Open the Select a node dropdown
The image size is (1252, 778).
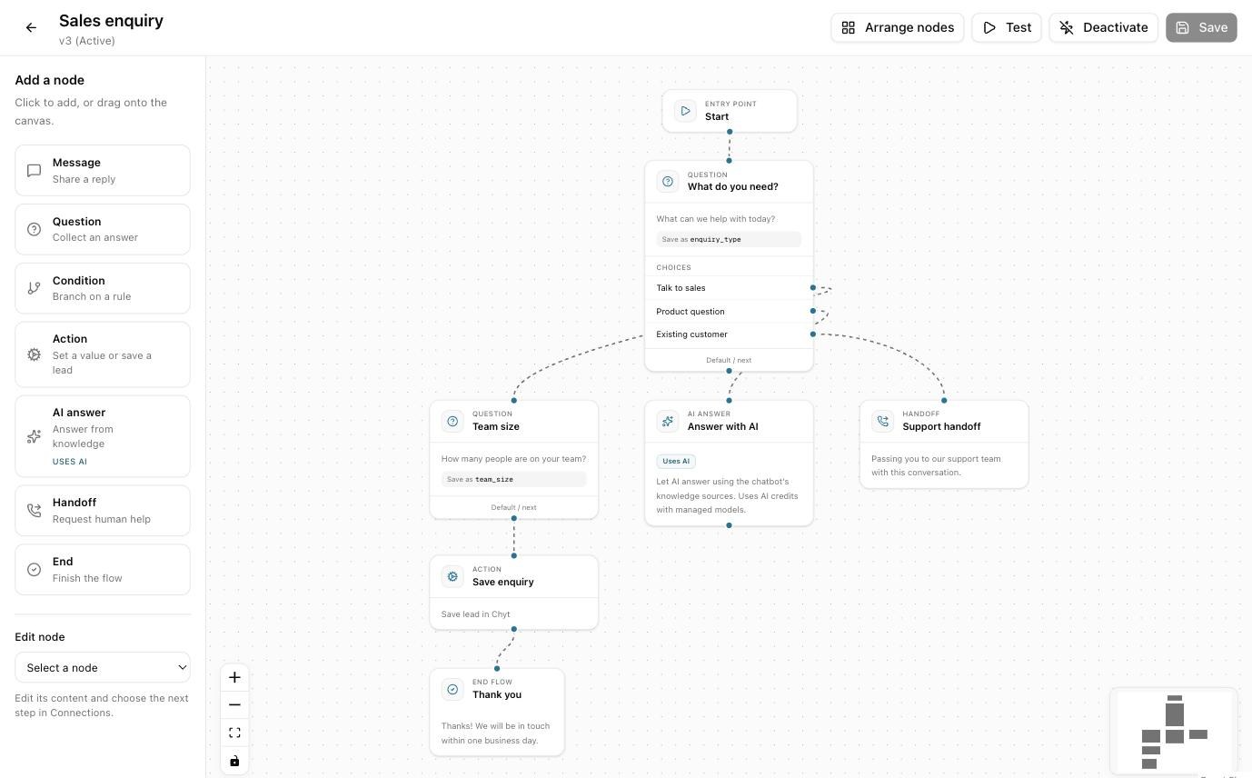(103, 667)
